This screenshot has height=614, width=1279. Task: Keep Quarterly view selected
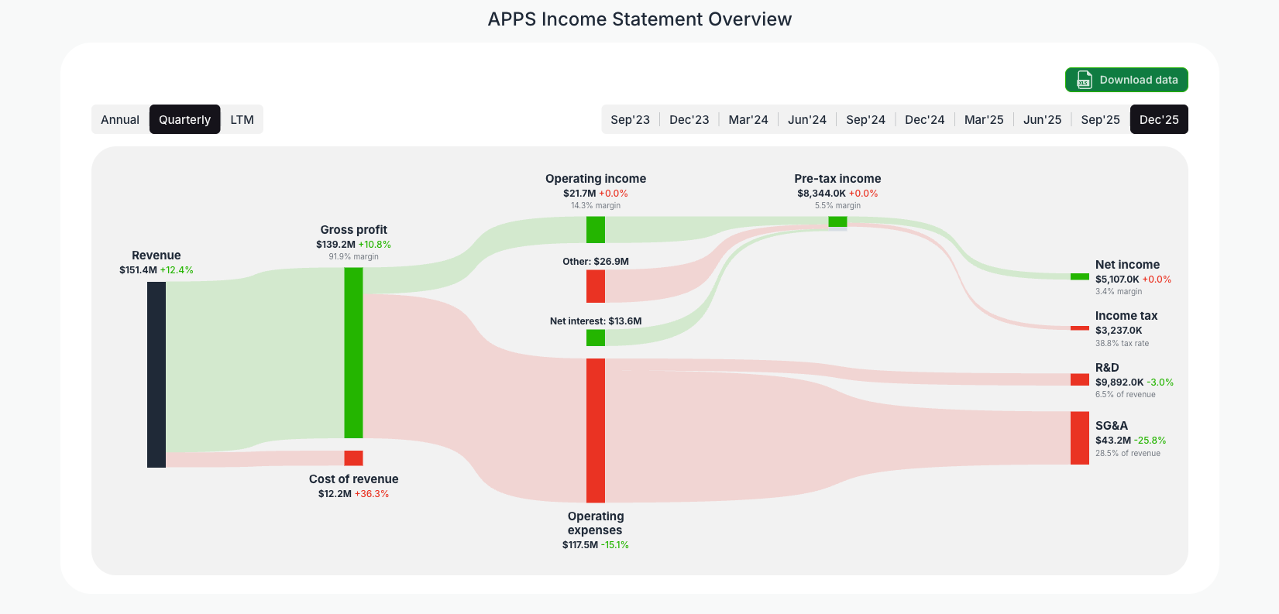184,119
